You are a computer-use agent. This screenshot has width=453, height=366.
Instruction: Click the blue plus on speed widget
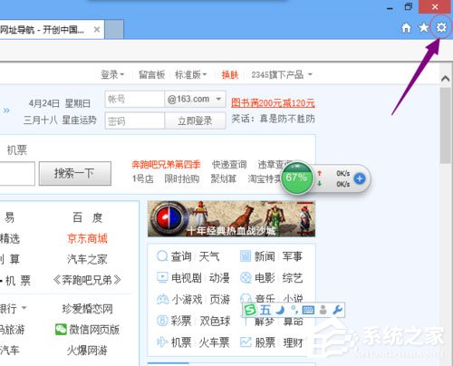(x=360, y=178)
